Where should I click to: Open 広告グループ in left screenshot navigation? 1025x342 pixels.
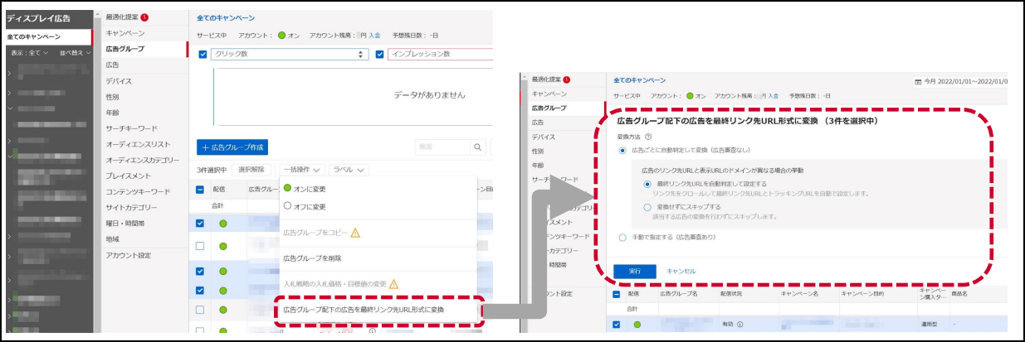pos(124,49)
